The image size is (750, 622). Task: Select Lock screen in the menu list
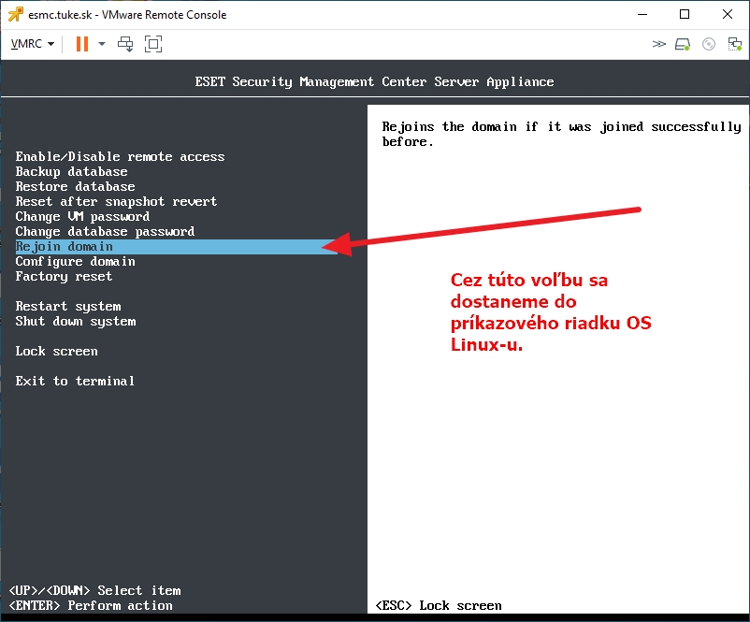(x=56, y=351)
